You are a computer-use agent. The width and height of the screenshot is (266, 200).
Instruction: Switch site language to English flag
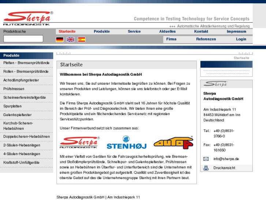[71, 40]
